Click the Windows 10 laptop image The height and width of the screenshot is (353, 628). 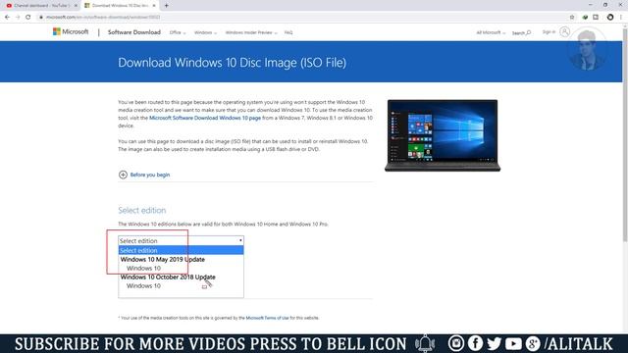[x=443, y=135]
